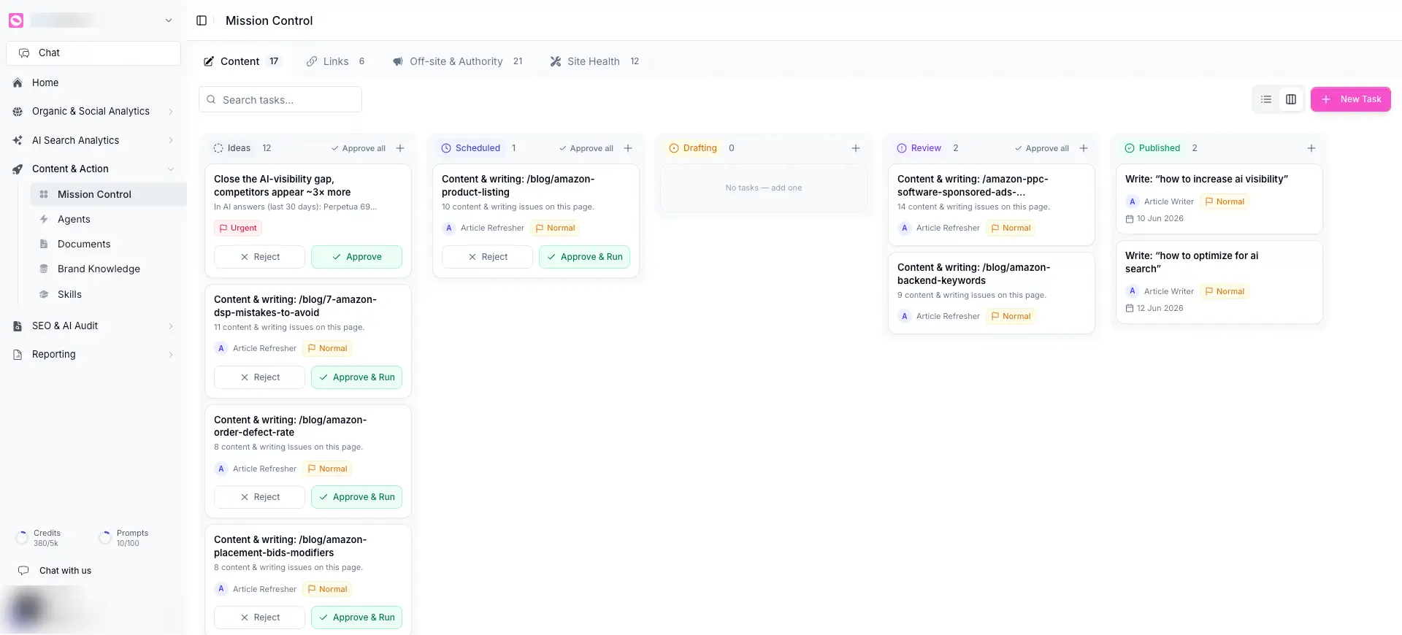Approve all in Ideas column
The image size is (1402, 635).
[x=359, y=148]
